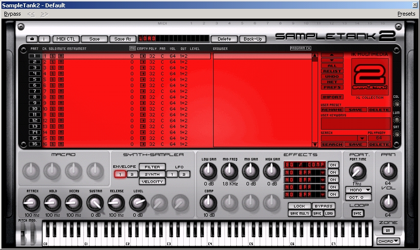420x250 pixels.
Task: Toggle effects BYPASS button
Action: (323, 206)
